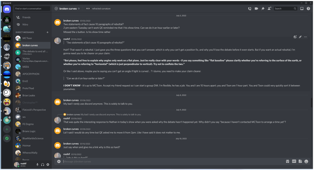Open the emoji picker
The height and width of the screenshot is (170, 314).
306,161
